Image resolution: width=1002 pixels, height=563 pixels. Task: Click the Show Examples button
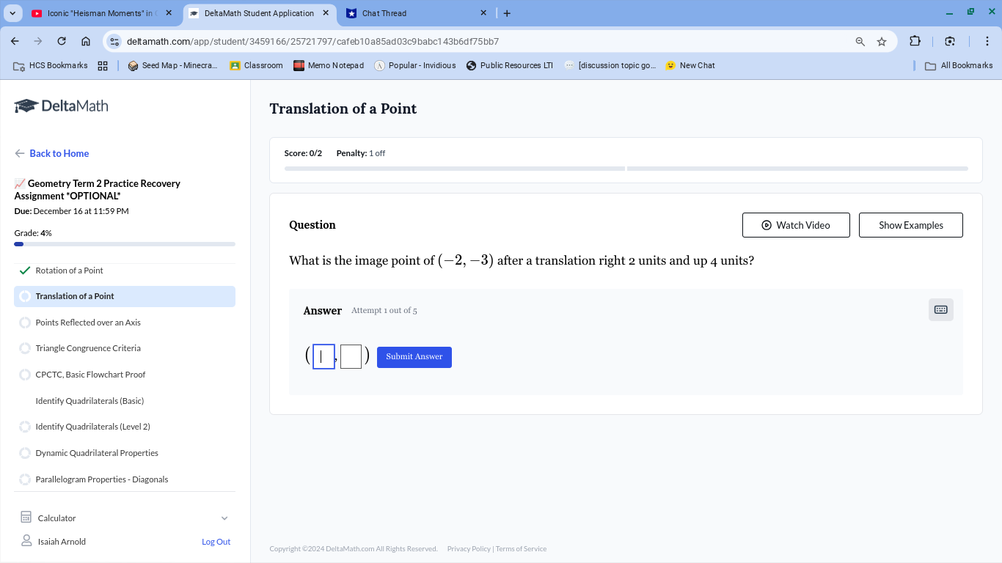point(911,225)
